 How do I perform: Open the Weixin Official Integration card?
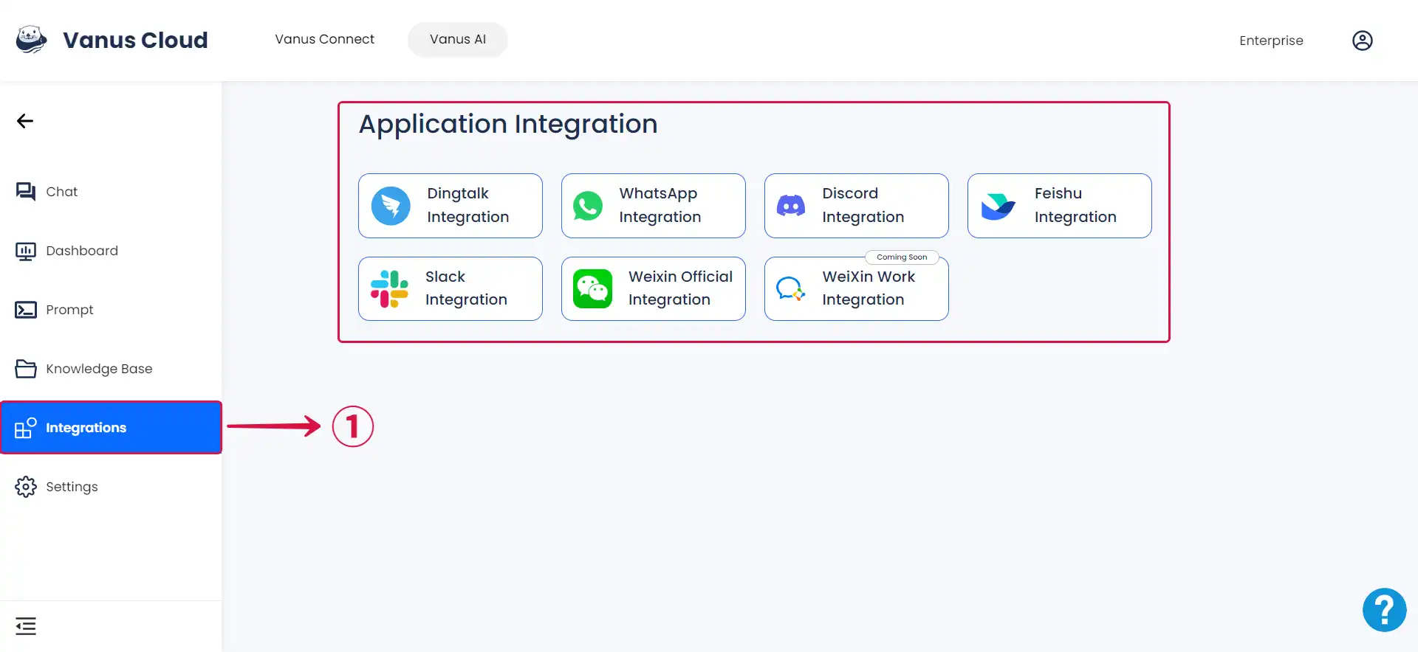coord(654,288)
